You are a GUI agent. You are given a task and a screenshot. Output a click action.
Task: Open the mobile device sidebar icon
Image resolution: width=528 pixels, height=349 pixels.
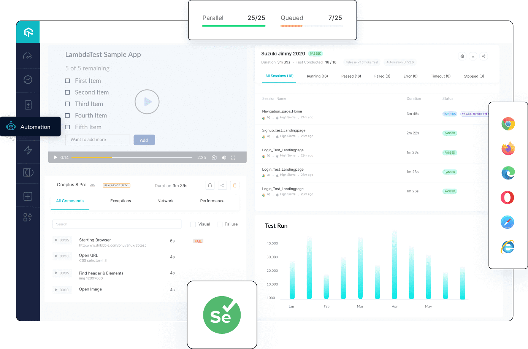[x=28, y=105]
